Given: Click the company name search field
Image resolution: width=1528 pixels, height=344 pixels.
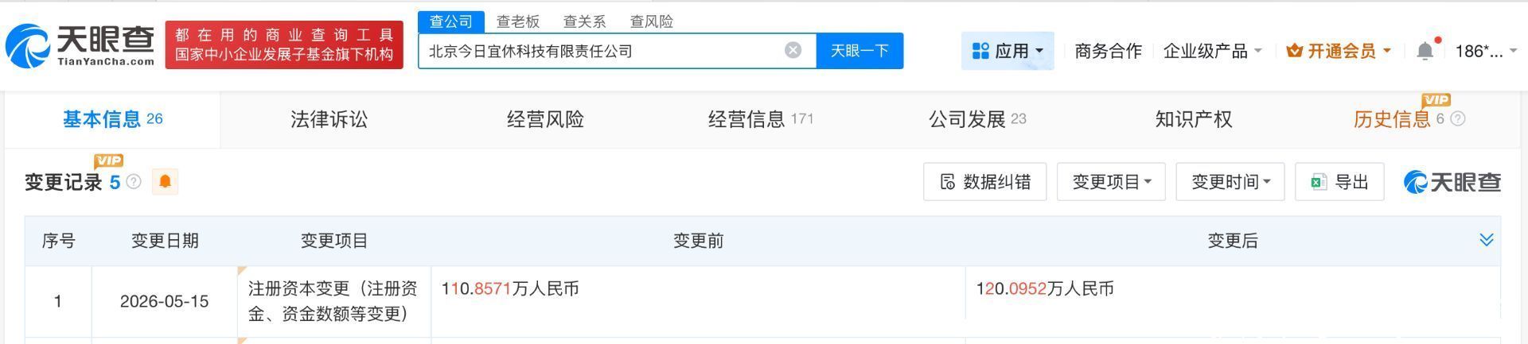Looking at the screenshot, I should [x=602, y=51].
